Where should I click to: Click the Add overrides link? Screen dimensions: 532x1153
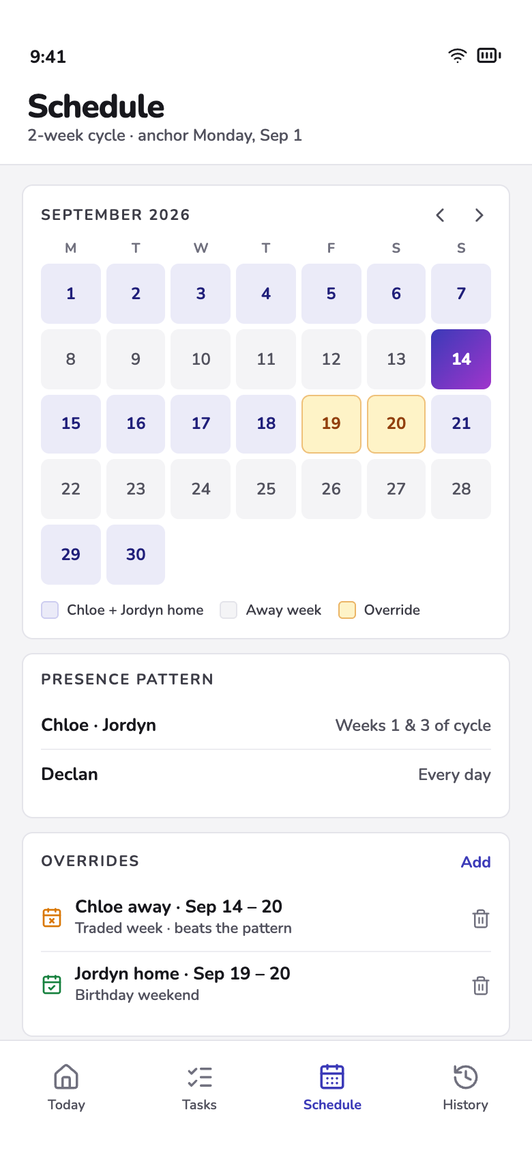(x=476, y=862)
